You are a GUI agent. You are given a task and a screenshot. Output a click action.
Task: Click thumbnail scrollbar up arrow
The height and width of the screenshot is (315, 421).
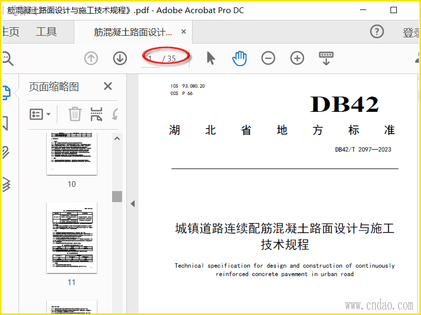(x=117, y=139)
